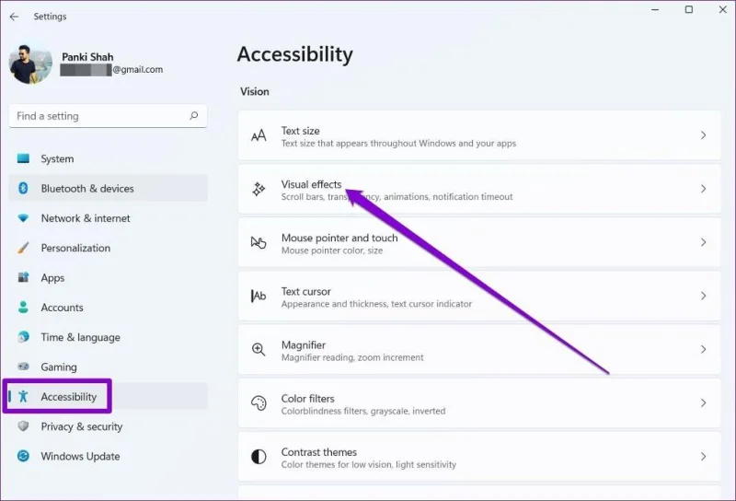The height and width of the screenshot is (501, 736).
Task: Click the Panki Shah account name
Action: tap(87, 57)
